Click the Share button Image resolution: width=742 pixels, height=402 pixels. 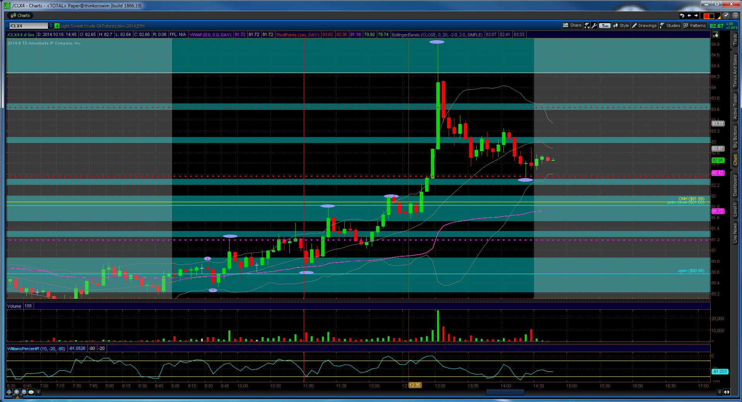point(572,26)
